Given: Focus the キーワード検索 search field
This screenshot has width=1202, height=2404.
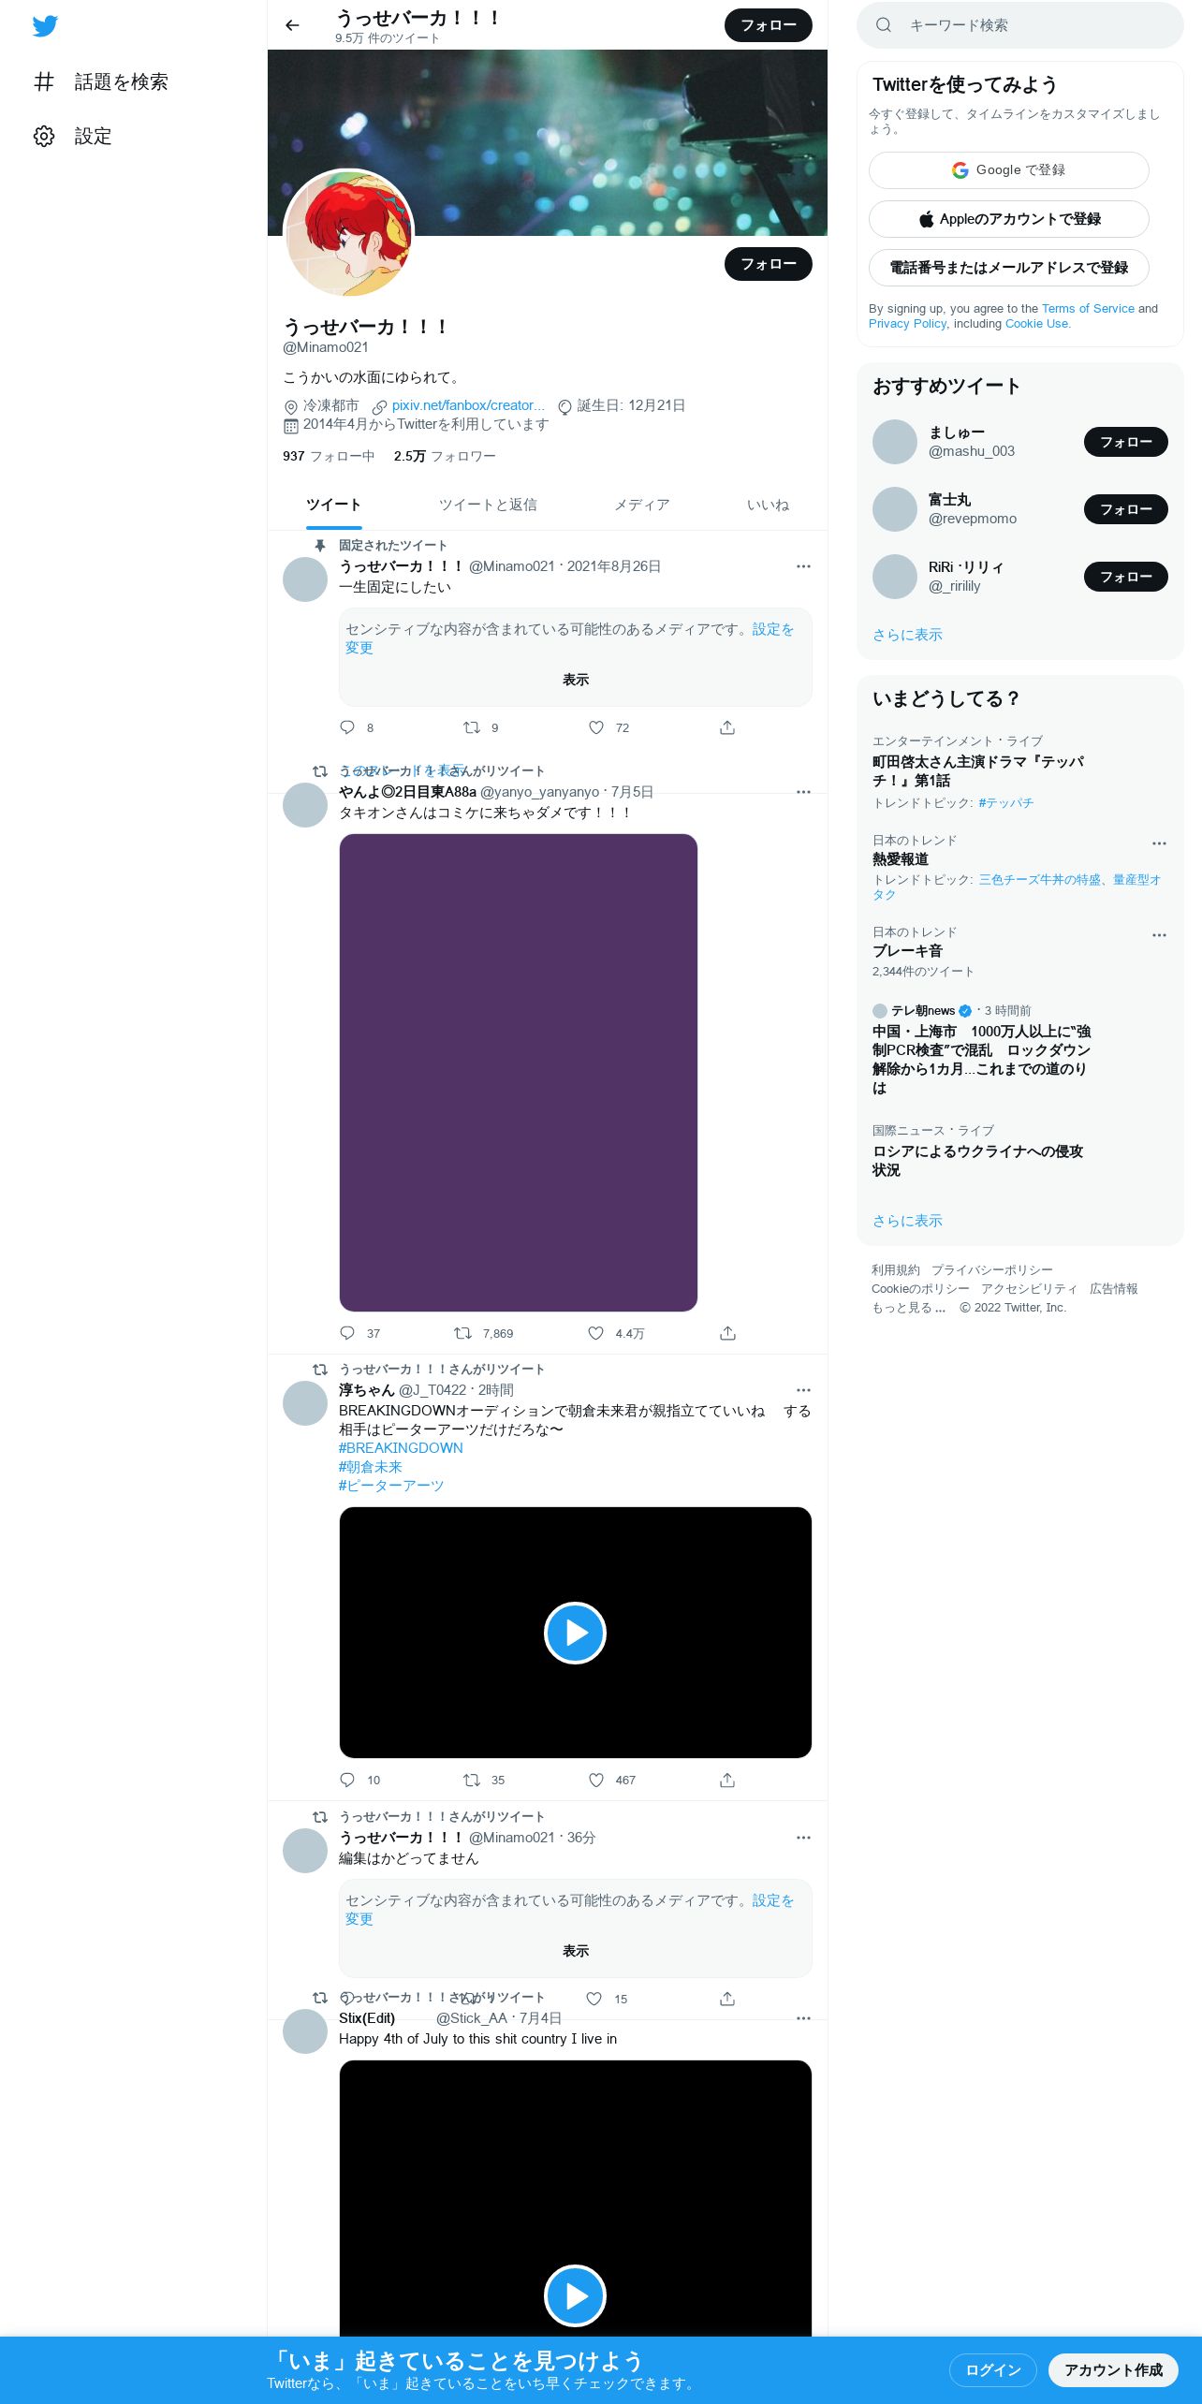Looking at the screenshot, I should (x=1020, y=25).
